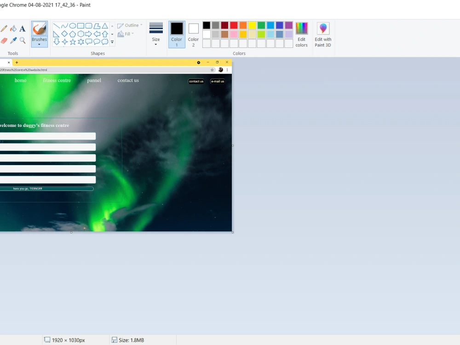The height and width of the screenshot is (345, 460).
Task: Launch Edit with Paint 3D
Action: click(x=323, y=34)
